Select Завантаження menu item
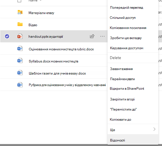The height and width of the screenshot is (146, 162). coord(121,69)
